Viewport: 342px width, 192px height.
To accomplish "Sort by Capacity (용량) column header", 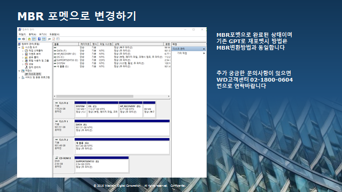I will coord(167,44).
